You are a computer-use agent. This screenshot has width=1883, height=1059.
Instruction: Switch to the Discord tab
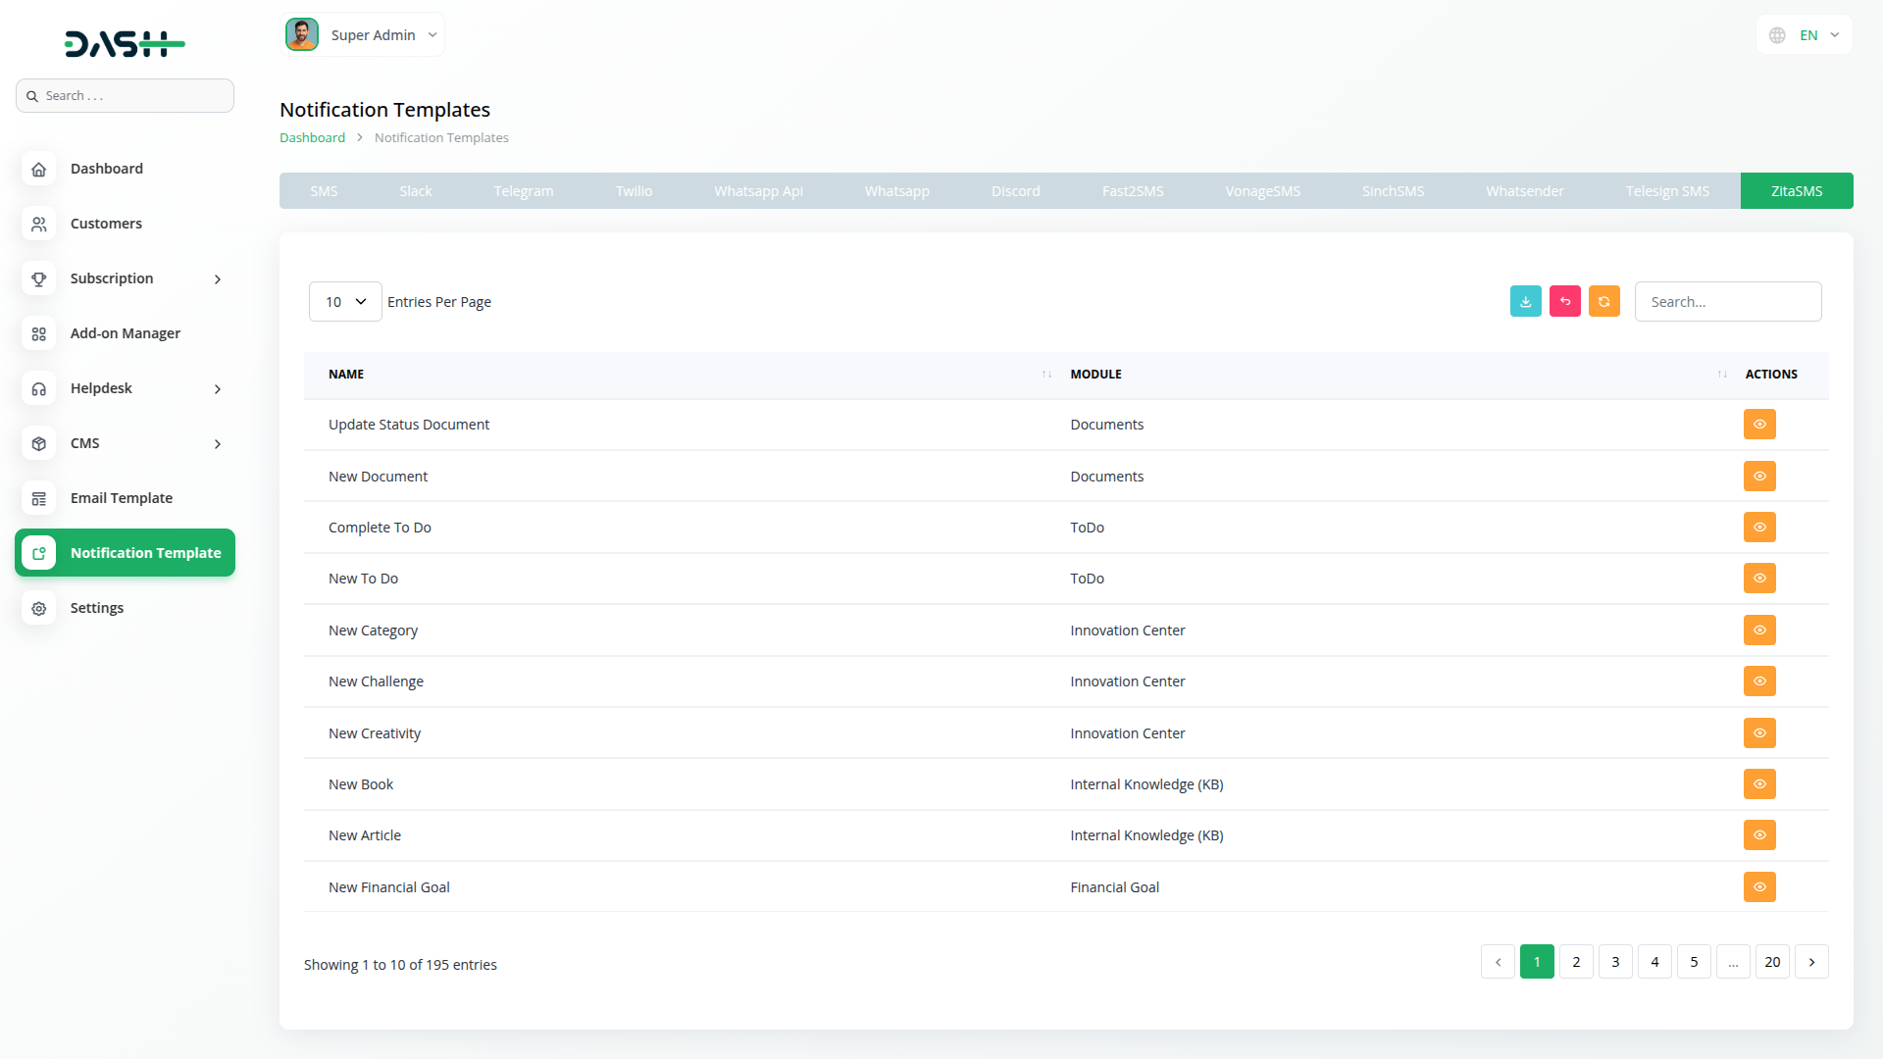point(1015,191)
